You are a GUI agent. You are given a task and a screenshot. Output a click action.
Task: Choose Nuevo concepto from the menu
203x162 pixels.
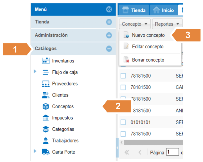click(x=148, y=35)
